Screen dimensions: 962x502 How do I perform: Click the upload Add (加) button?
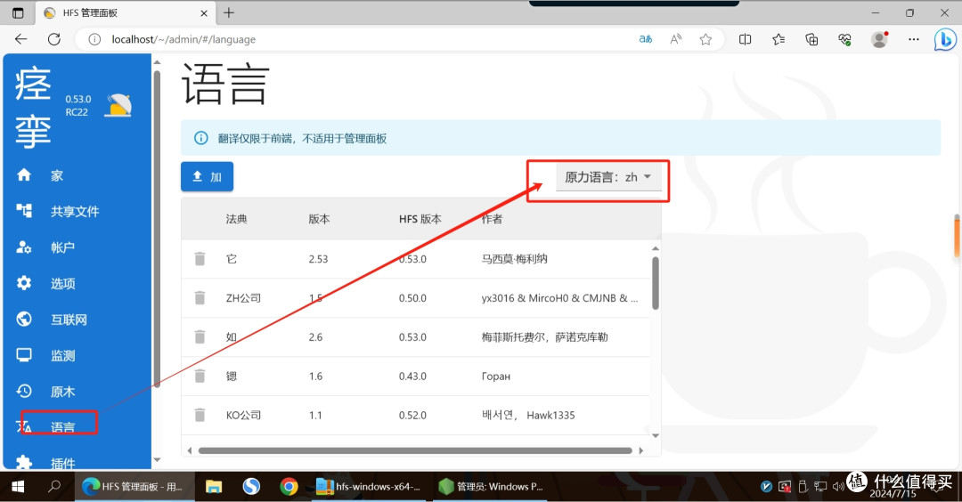(x=207, y=176)
